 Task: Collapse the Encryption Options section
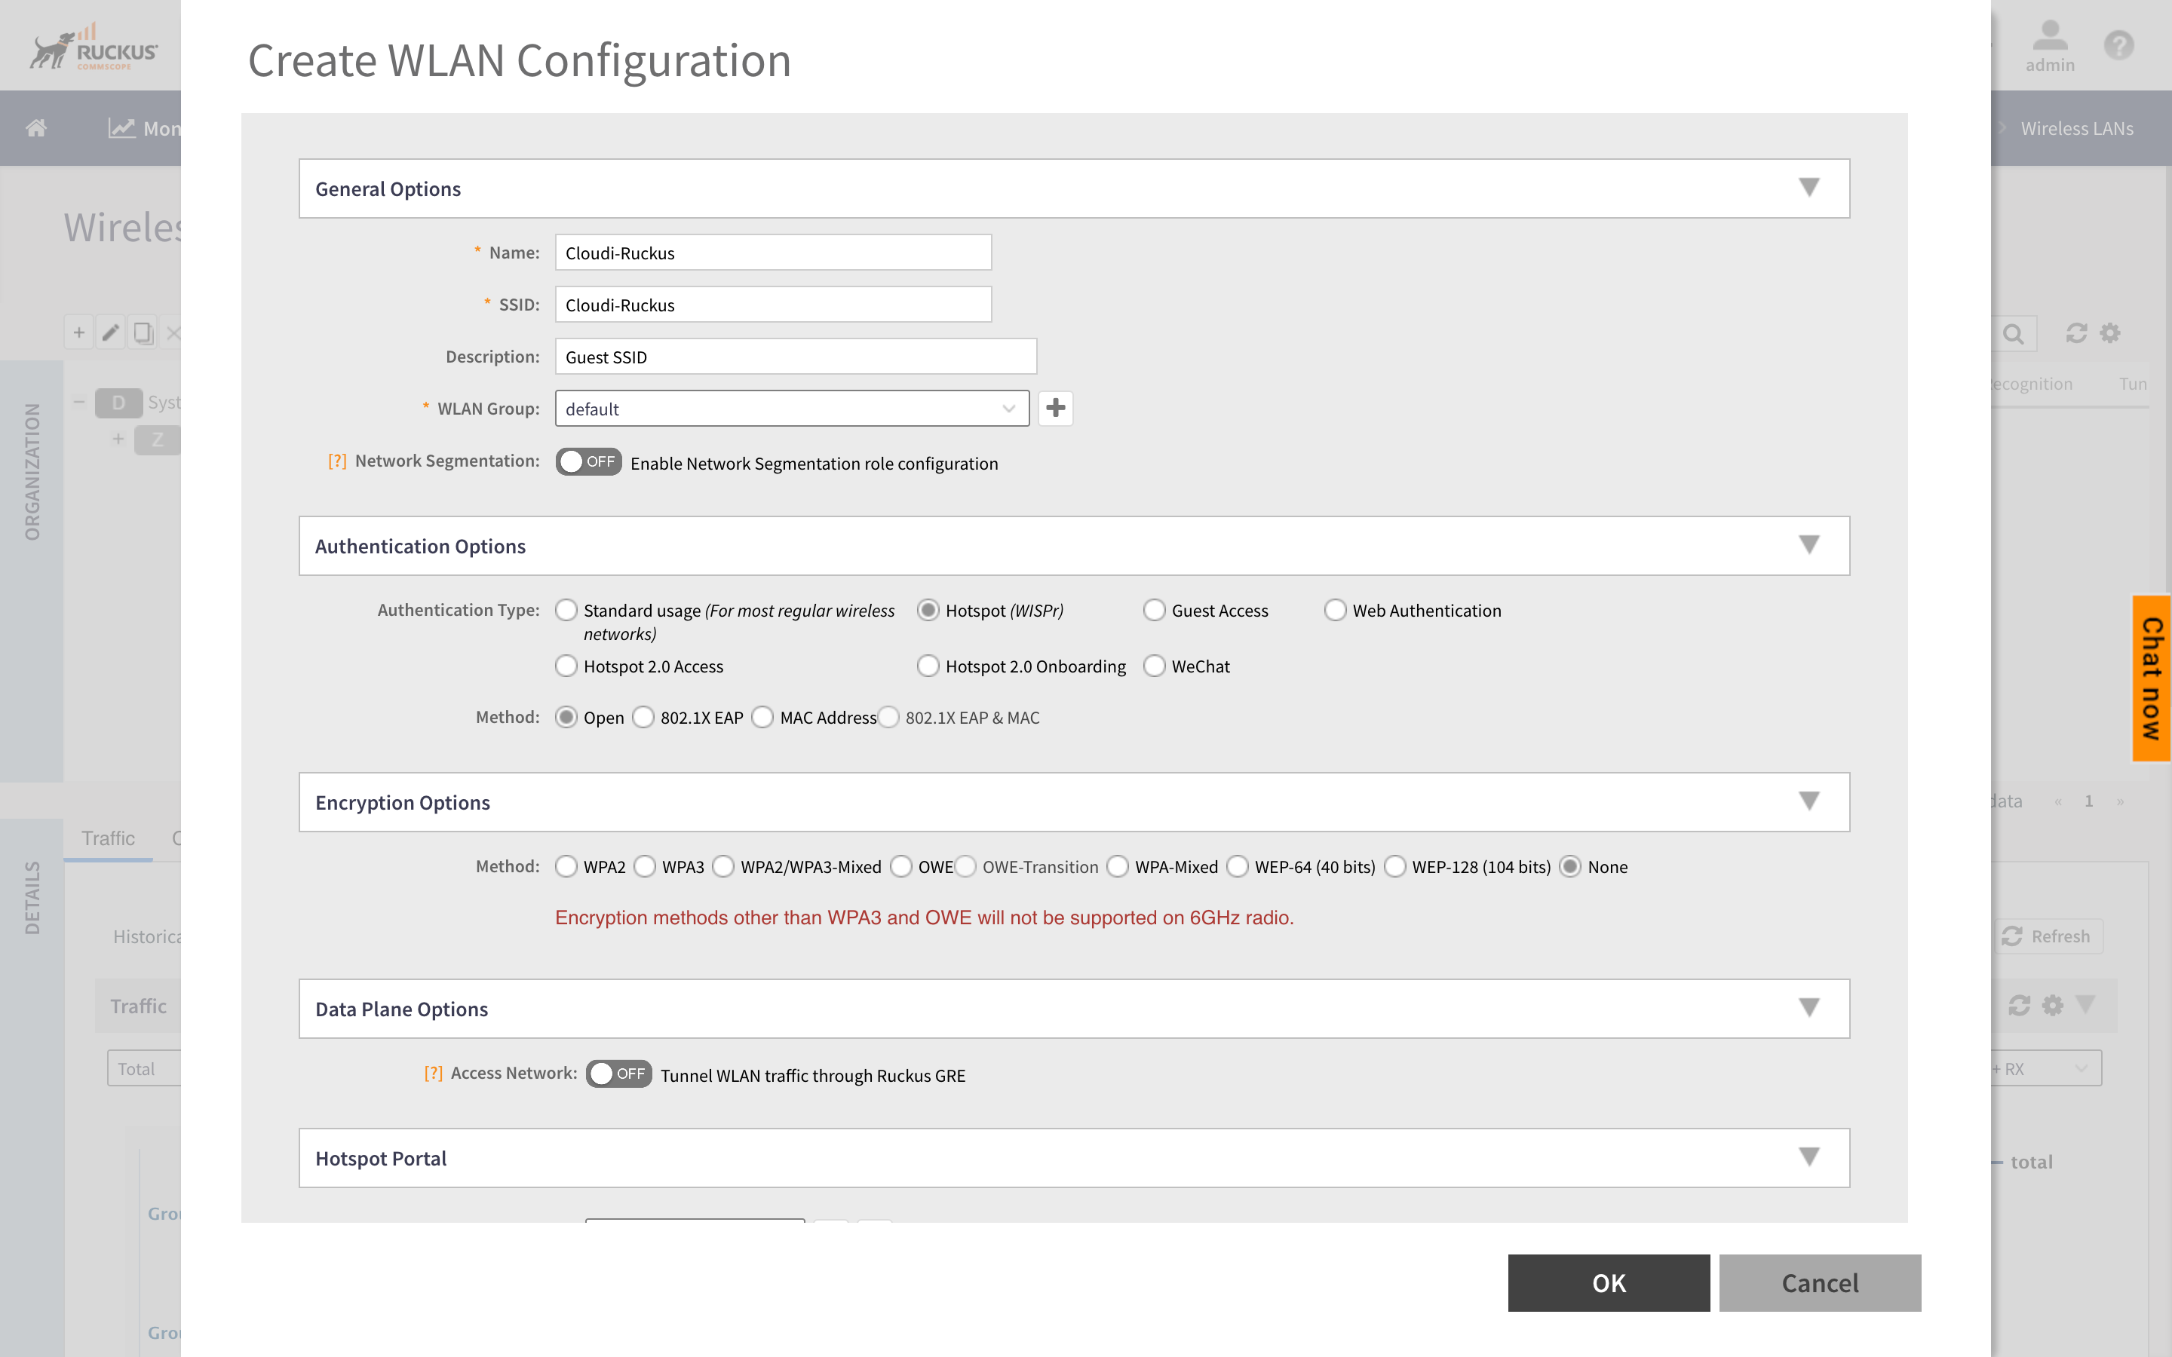click(x=1810, y=801)
